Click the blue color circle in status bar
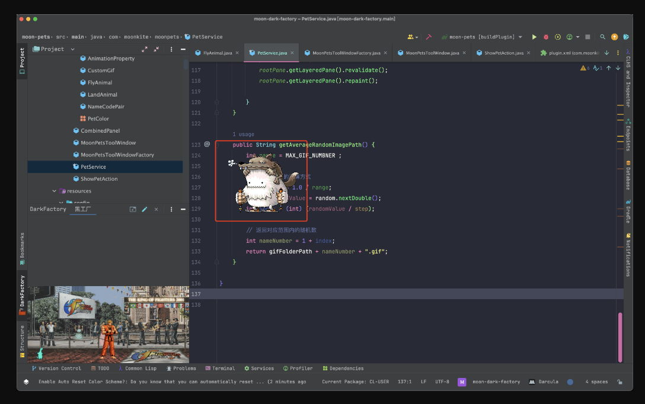This screenshot has height=404, width=645. [x=570, y=382]
